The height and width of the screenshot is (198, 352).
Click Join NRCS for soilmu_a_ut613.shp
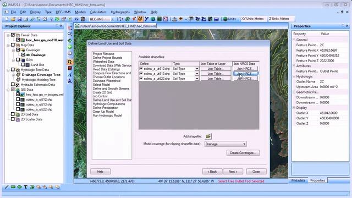tap(245, 74)
